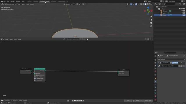Open the 3D viewport View menu
The width and height of the screenshot is (186, 104).
[19, 4]
